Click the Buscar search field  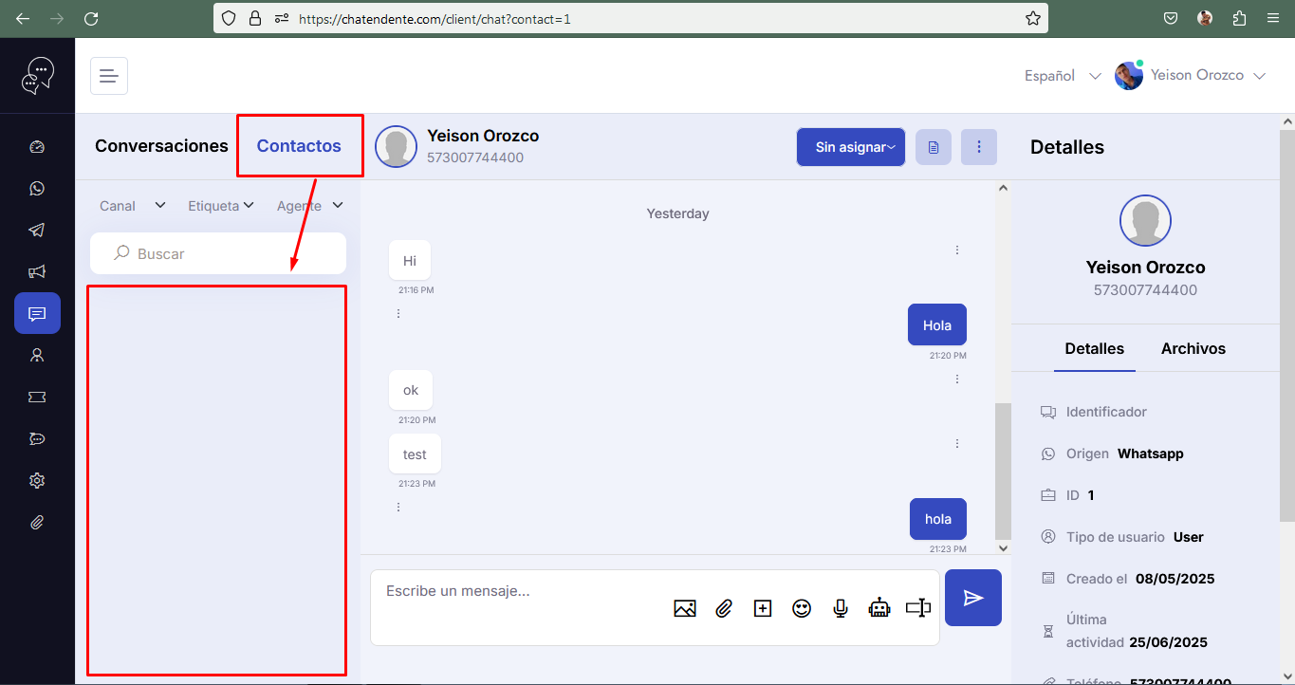tap(218, 253)
